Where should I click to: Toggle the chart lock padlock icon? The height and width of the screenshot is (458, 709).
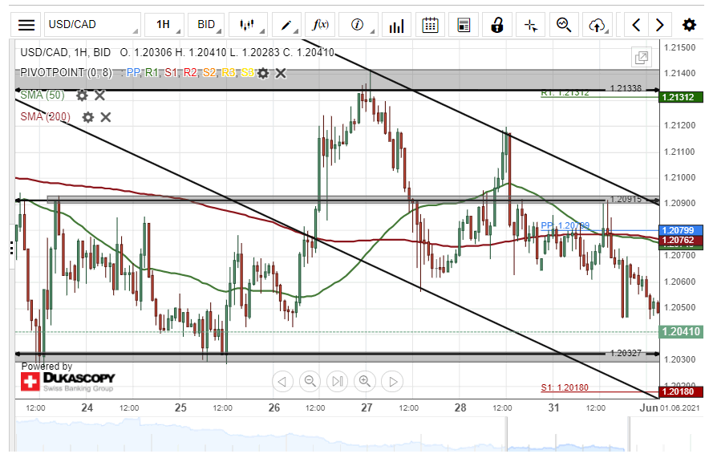497,25
